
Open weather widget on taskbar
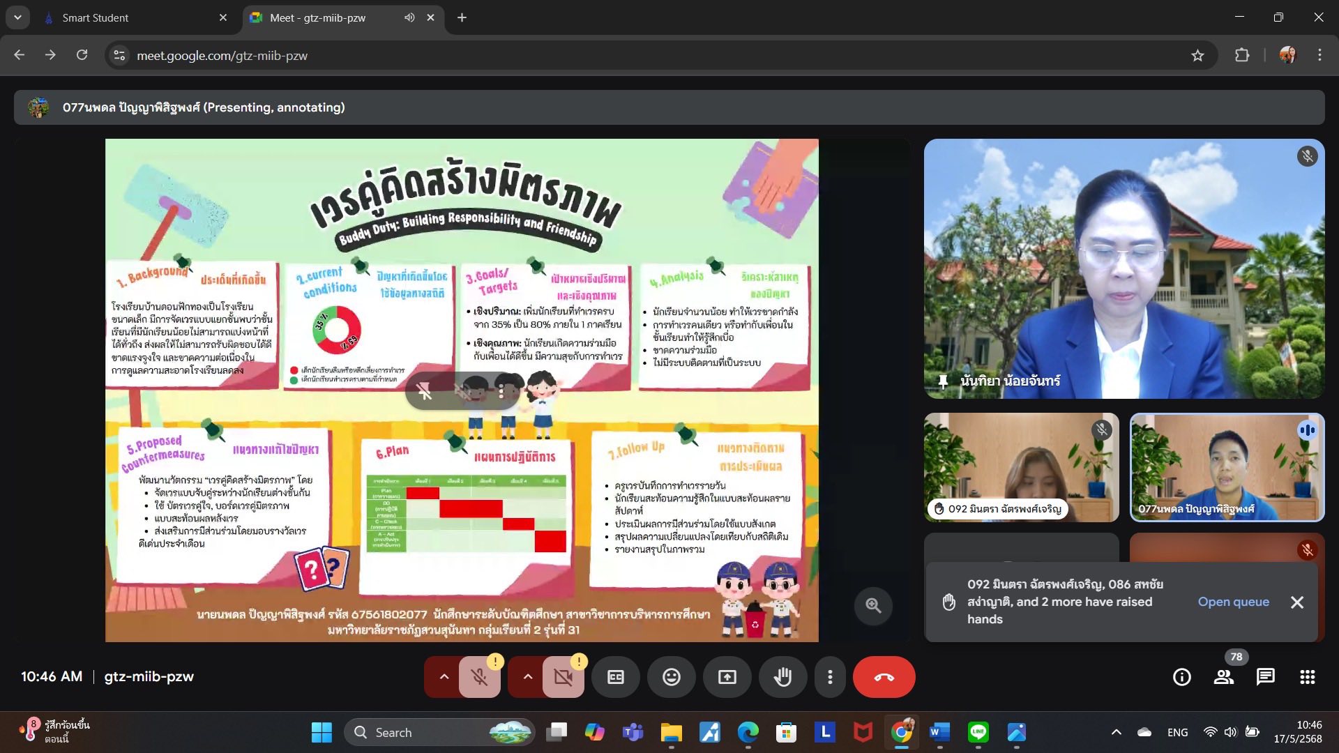[x=56, y=733]
